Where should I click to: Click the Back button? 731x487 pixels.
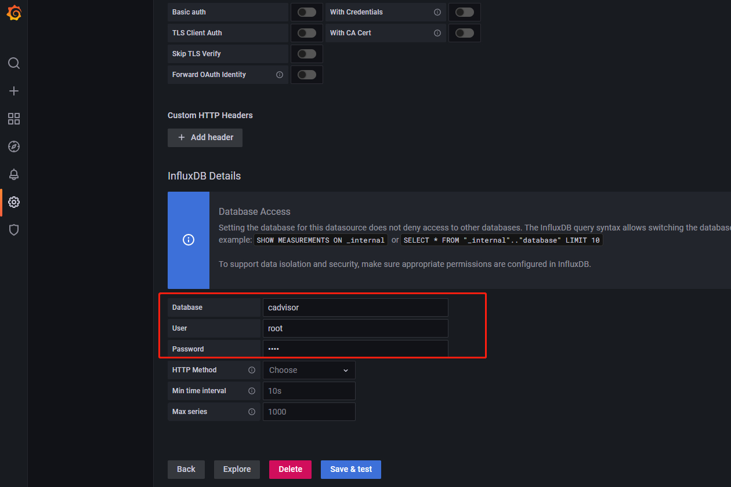click(186, 469)
